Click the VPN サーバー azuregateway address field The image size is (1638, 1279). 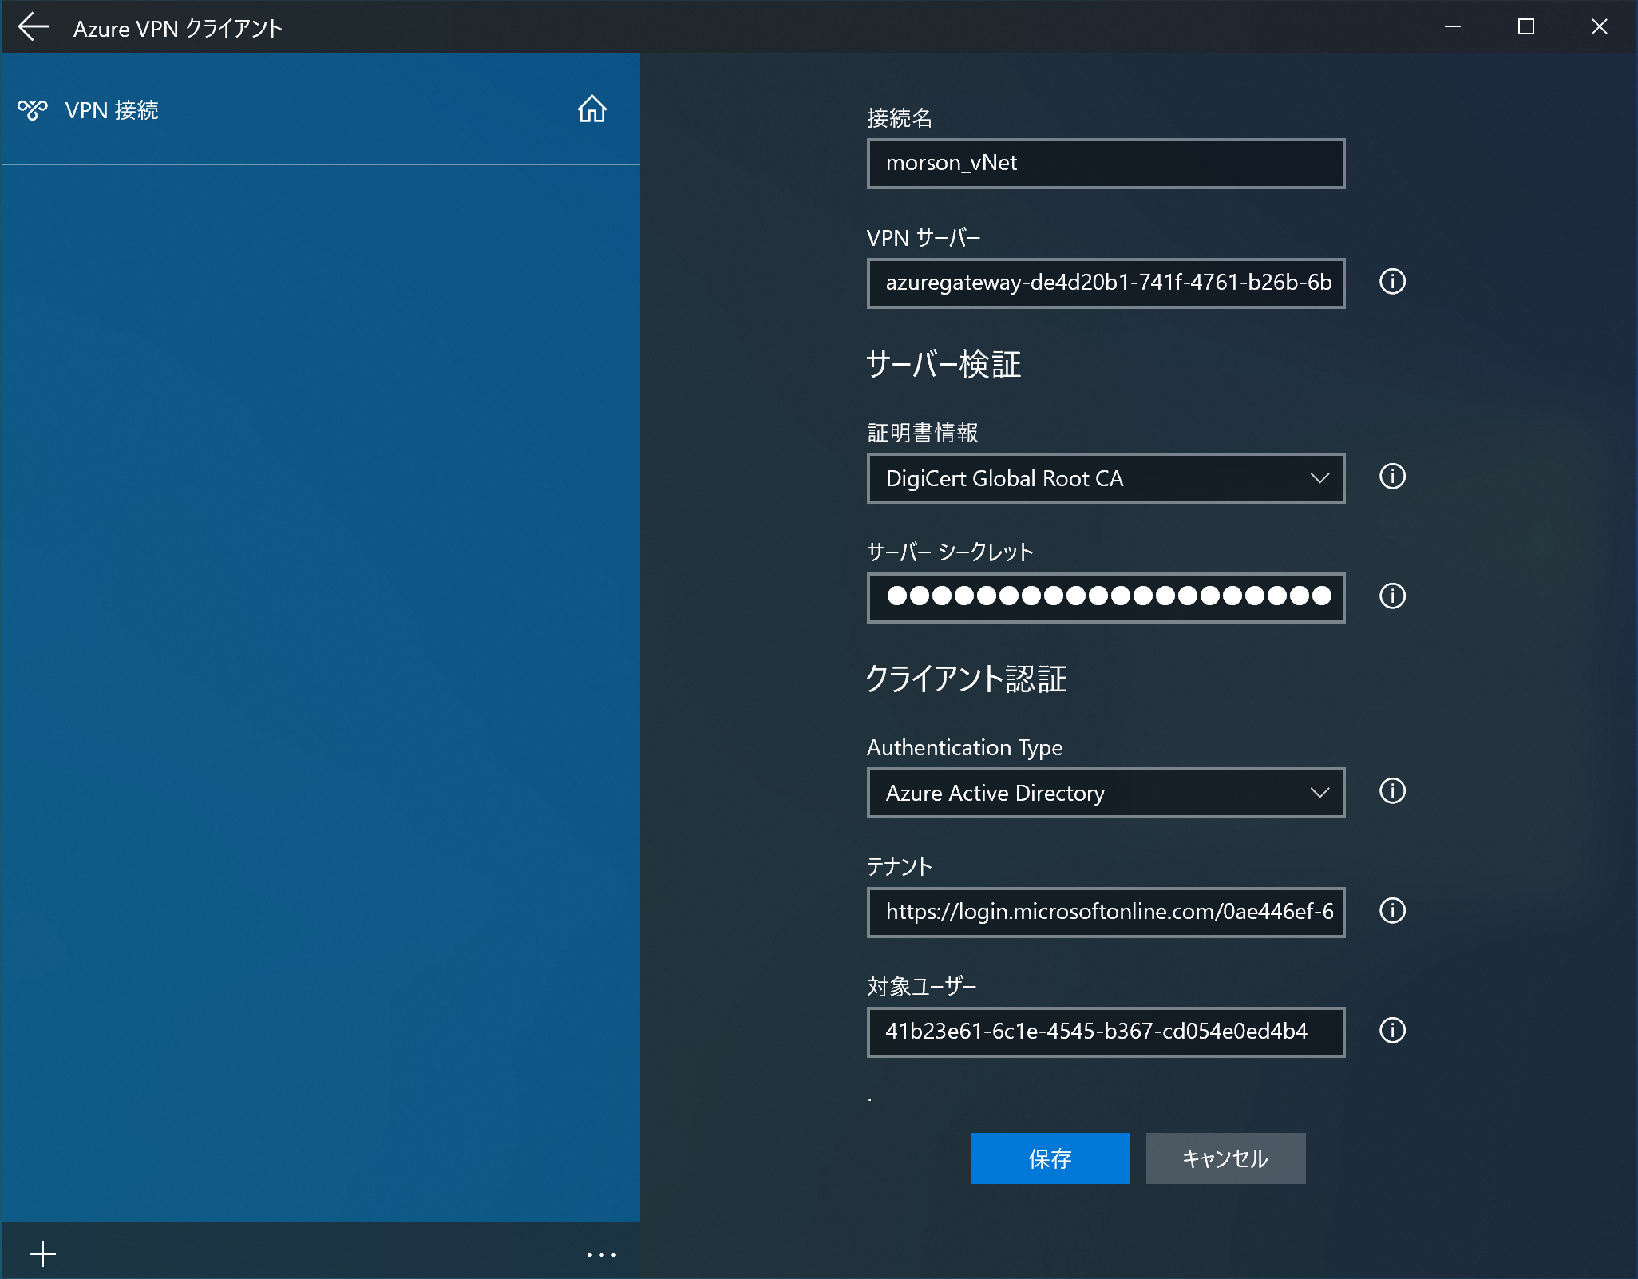coord(1106,283)
